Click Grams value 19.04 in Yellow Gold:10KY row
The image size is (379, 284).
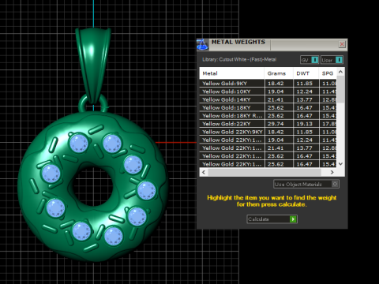pos(276,92)
